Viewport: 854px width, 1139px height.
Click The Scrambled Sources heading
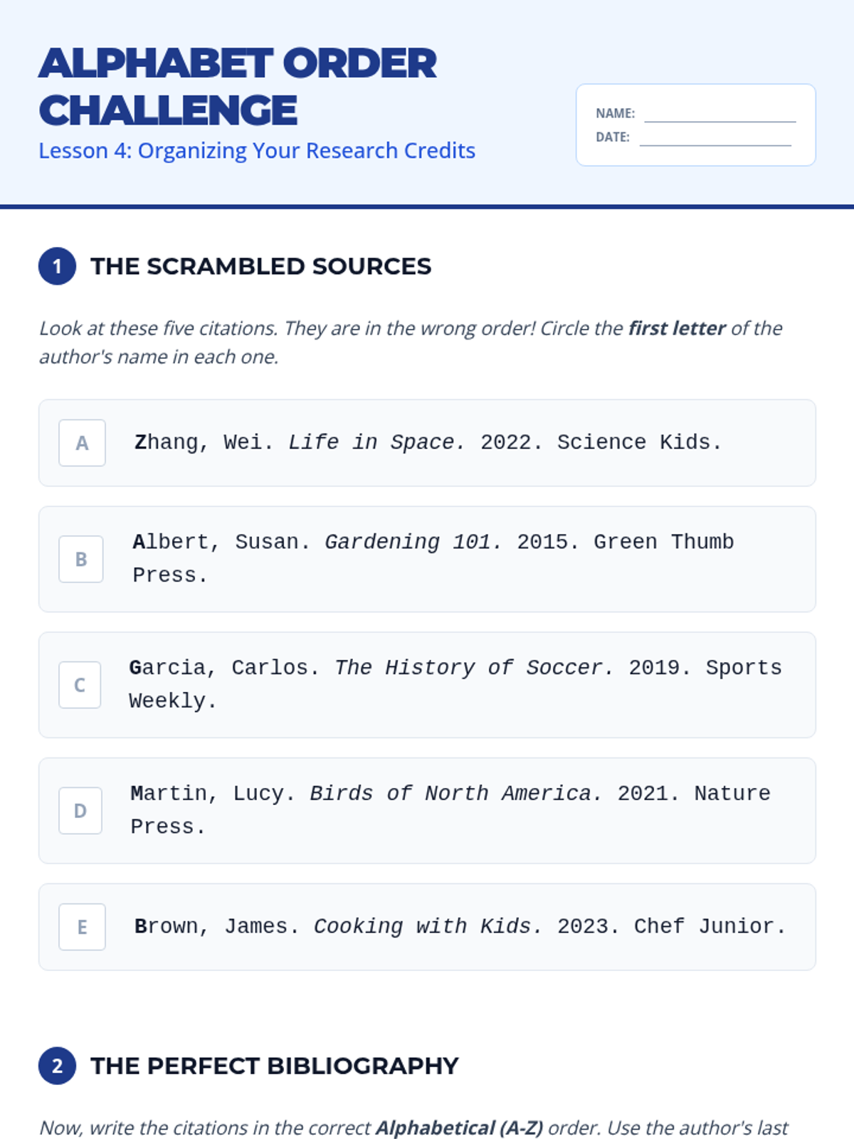tap(260, 266)
